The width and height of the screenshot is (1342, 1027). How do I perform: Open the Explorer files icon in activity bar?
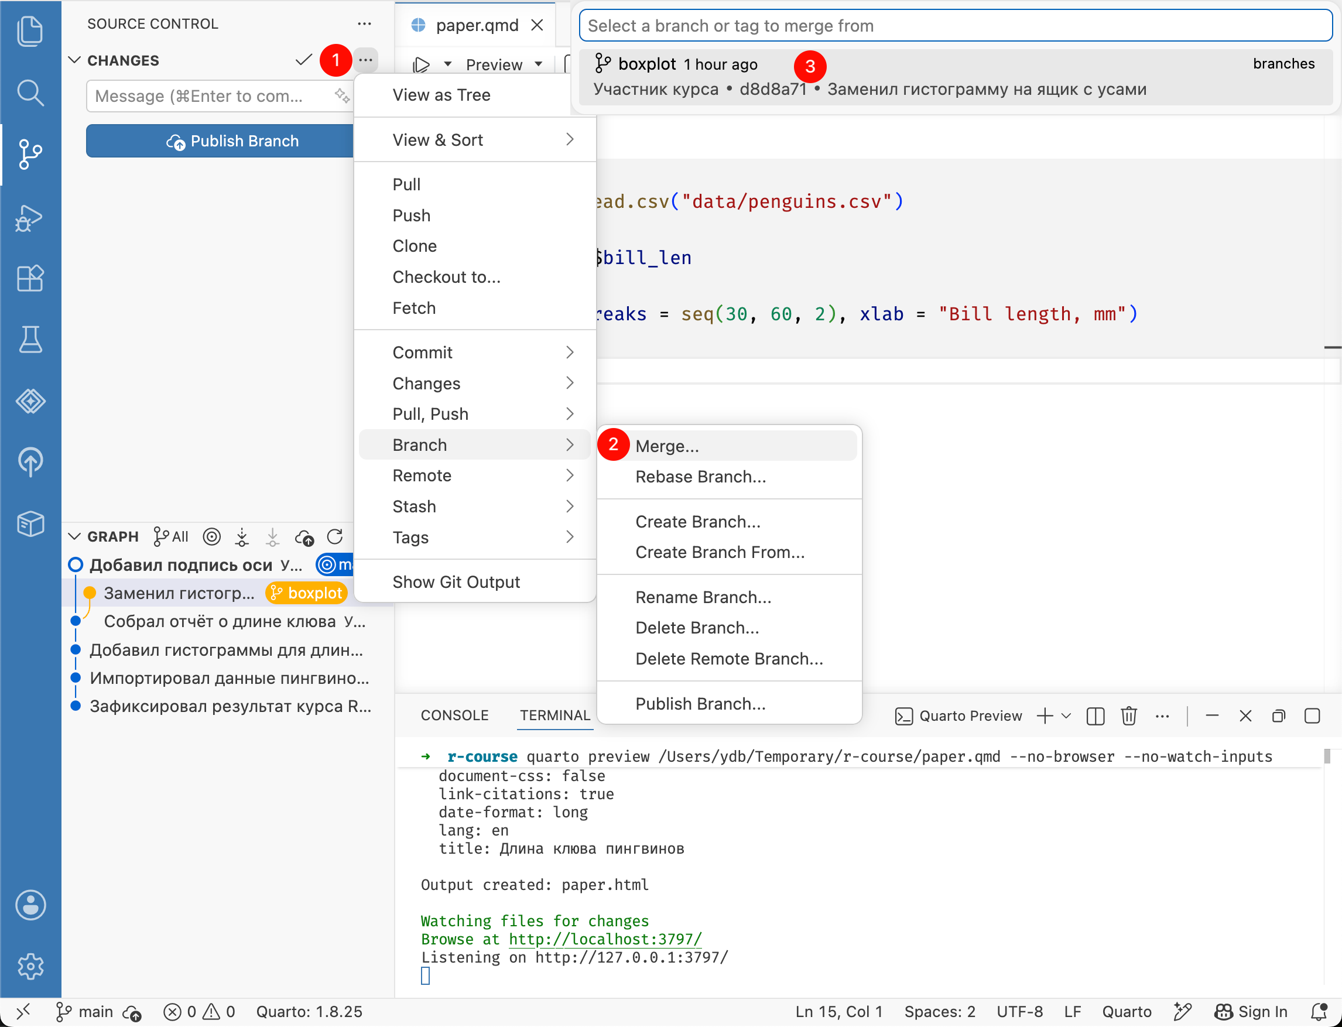click(30, 31)
